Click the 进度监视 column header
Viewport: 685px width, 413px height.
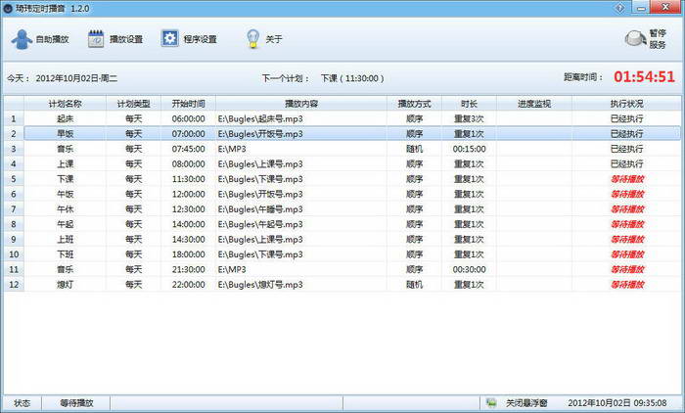534,104
